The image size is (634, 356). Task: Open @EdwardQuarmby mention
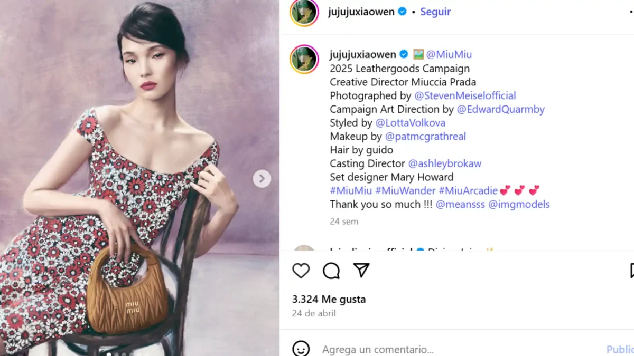pos(500,109)
